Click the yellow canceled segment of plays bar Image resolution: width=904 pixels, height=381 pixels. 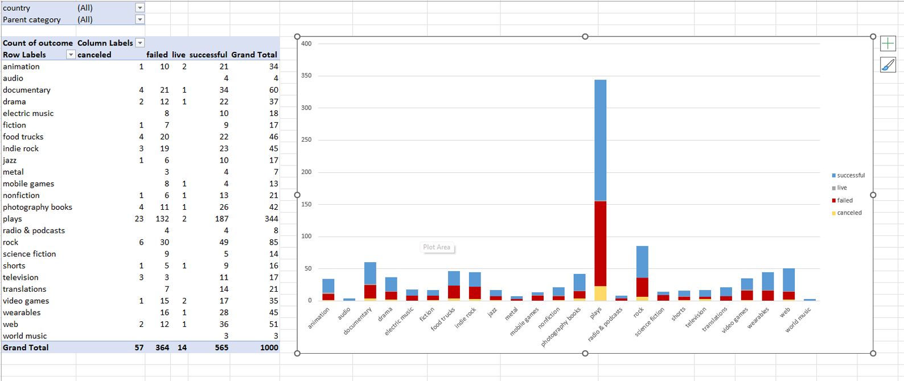(600, 293)
